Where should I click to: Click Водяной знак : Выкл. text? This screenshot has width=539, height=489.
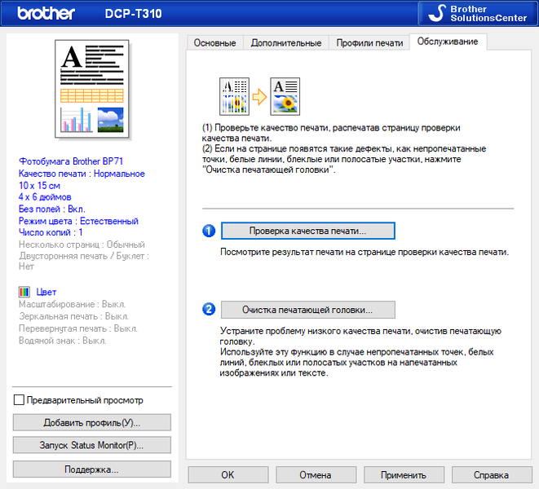point(63,341)
